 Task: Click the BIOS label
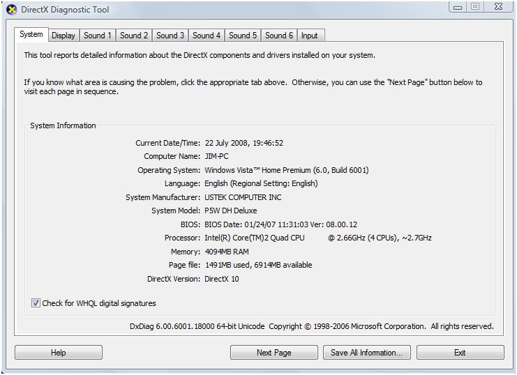[190, 224]
